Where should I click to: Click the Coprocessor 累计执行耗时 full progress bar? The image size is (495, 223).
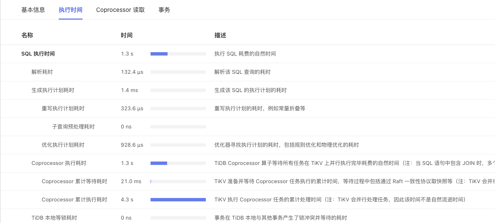[x=178, y=200]
